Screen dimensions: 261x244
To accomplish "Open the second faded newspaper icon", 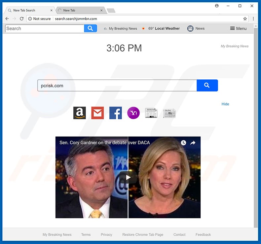I will pyautogui.click(x=169, y=113).
